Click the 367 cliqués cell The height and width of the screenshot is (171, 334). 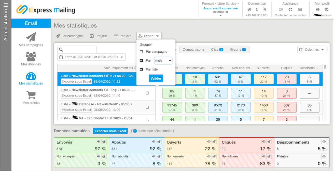click(x=287, y=107)
